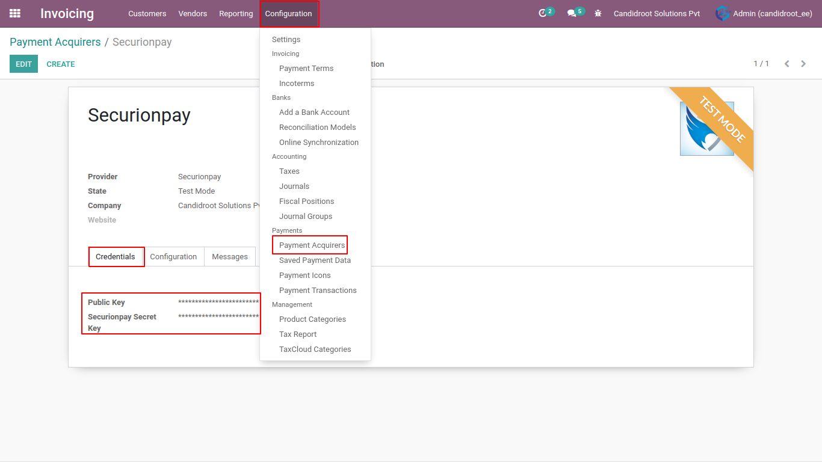
Task: Switch to the Configuration tab in form
Action: tap(173, 257)
